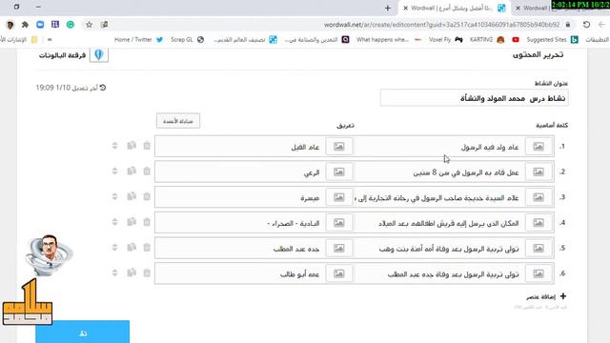
Task: Add image to definition جده عبد المطلب
Action: (x=339, y=248)
